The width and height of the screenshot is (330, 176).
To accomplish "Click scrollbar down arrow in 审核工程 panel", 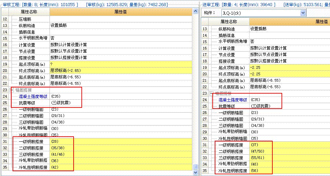I will coord(195,173).
